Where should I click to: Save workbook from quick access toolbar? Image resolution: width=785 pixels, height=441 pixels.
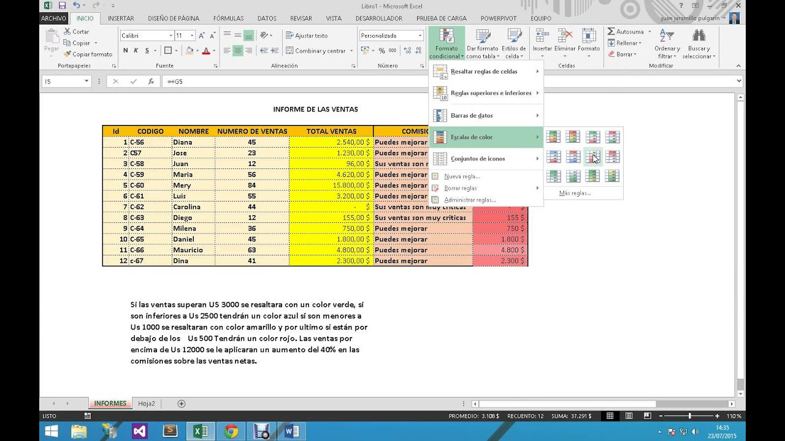62,6
